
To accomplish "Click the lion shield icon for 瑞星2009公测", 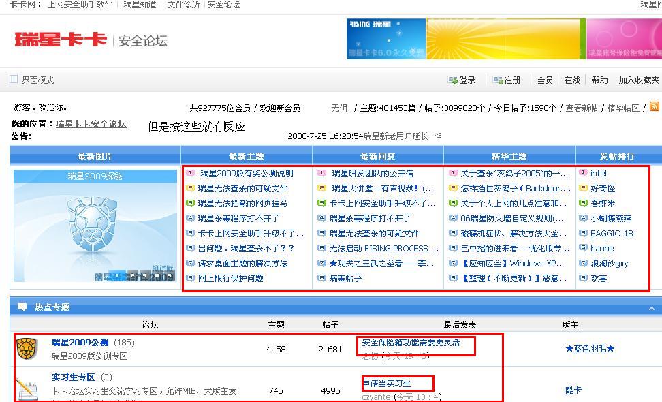I will coord(27,349).
